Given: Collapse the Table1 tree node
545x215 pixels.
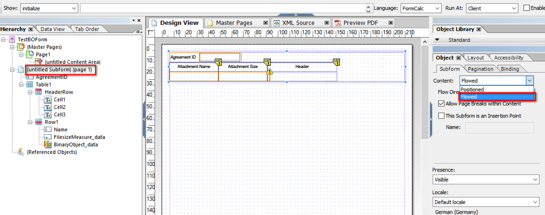Looking at the screenshot, I should [x=21, y=84].
